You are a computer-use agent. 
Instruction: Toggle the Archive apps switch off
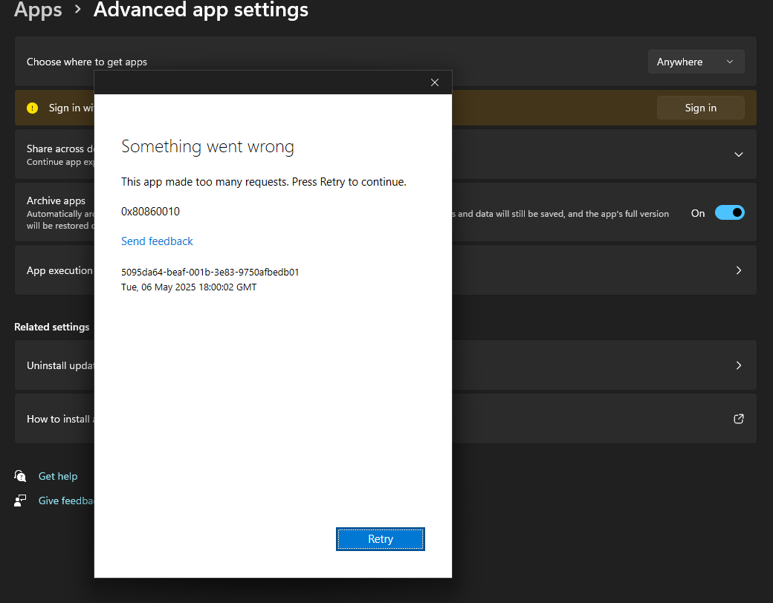point(730,213)
